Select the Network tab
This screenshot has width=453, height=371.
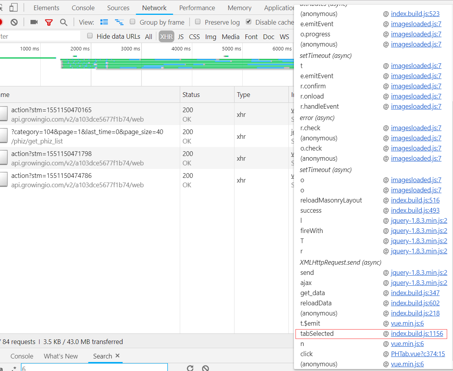(154, 8)
